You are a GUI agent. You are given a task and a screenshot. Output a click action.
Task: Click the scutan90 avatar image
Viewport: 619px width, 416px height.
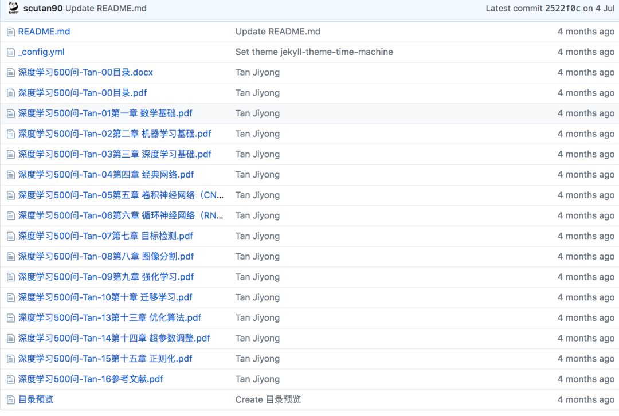tap(13, 8)
